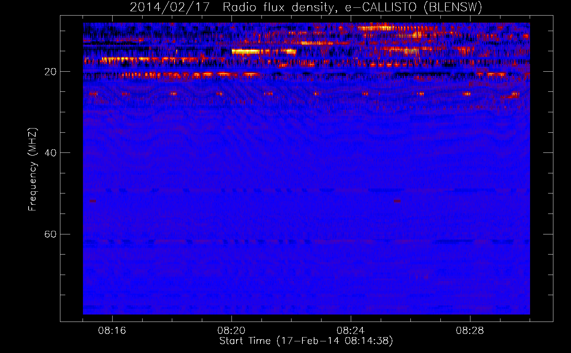Click the 20 frequency axis label
Viewport: 571px width, 353px height.
point(50,72)
